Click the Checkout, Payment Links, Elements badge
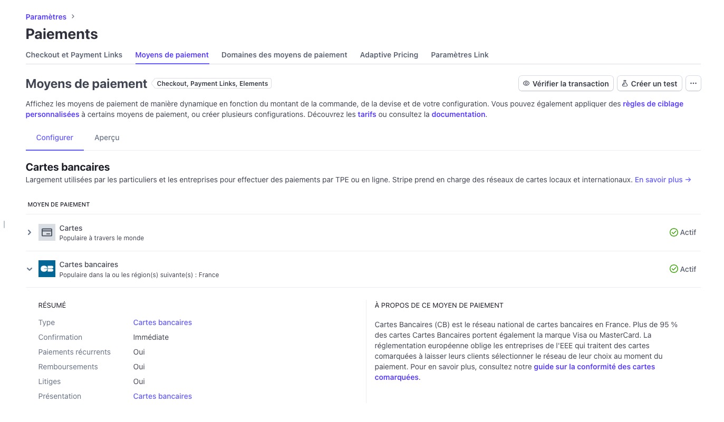The width and height of the screenshot is (724, 422). point(213,83)
